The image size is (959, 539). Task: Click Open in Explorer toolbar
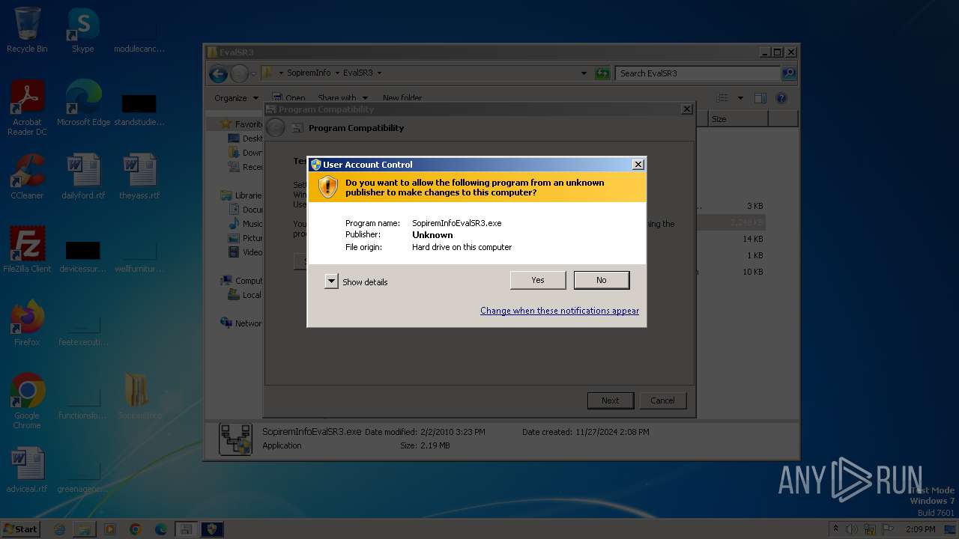(x=288, y=98)
